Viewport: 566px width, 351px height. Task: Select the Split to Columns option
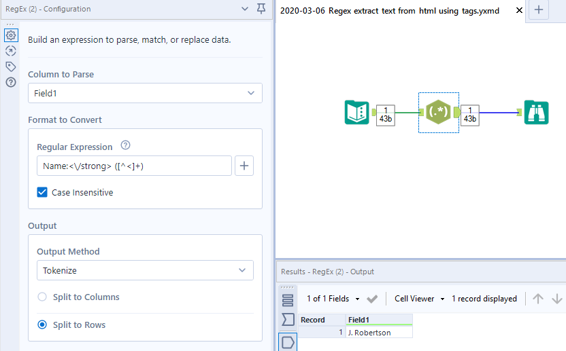pyautogui.click(x=42, y=297)
